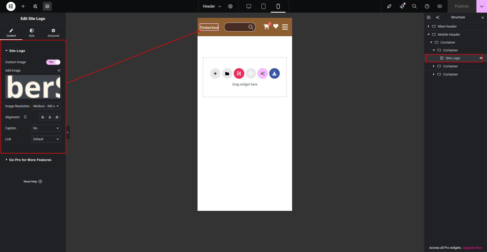The image size is (487, 252).
Task: Switch to the Style tab
Action: 32,33
